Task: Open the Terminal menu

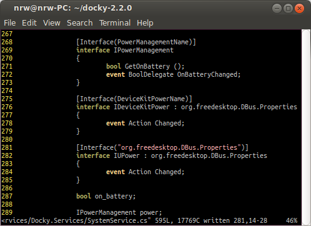Action: click(115, 23)
